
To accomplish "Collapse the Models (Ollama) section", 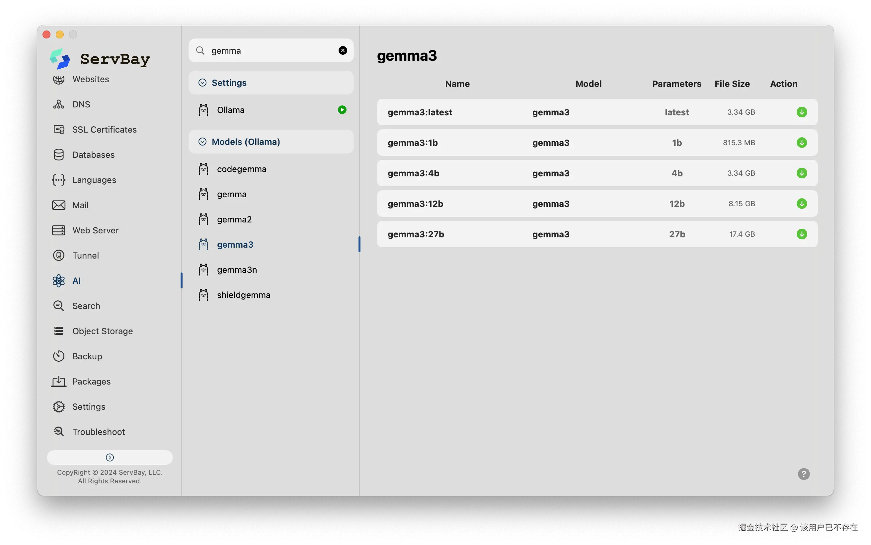I will 202,142.
